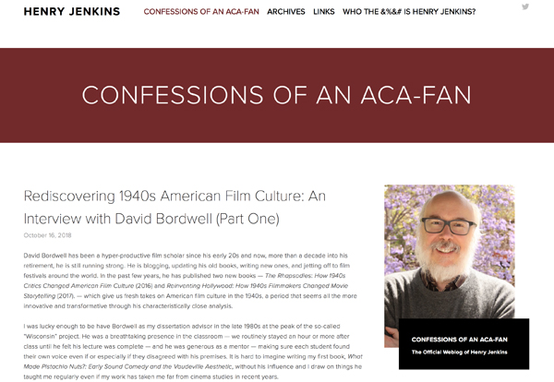Click The Official Weblog of Henry Jenkins subtitle
Viewport: 554px width, 382px height.
pos(459,352)
